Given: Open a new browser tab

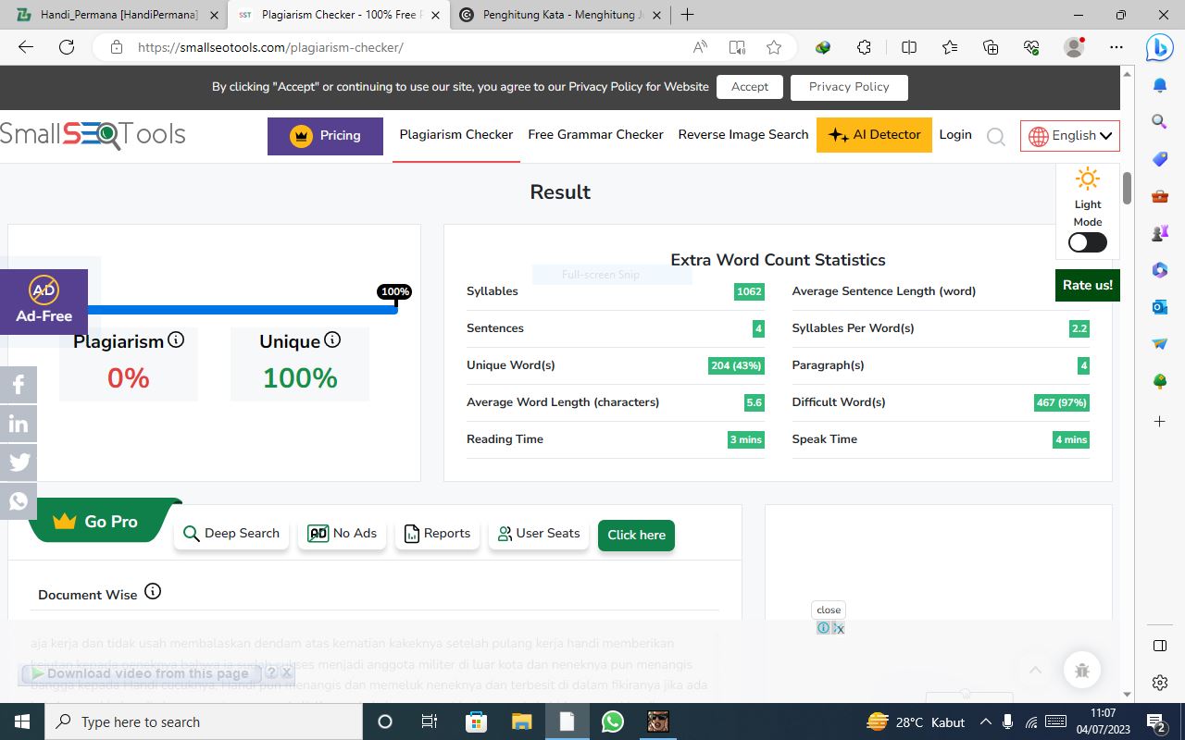Looking at the screenshot, I should pos(687,15).
